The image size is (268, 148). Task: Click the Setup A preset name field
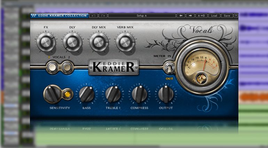(x=142, y=16)
